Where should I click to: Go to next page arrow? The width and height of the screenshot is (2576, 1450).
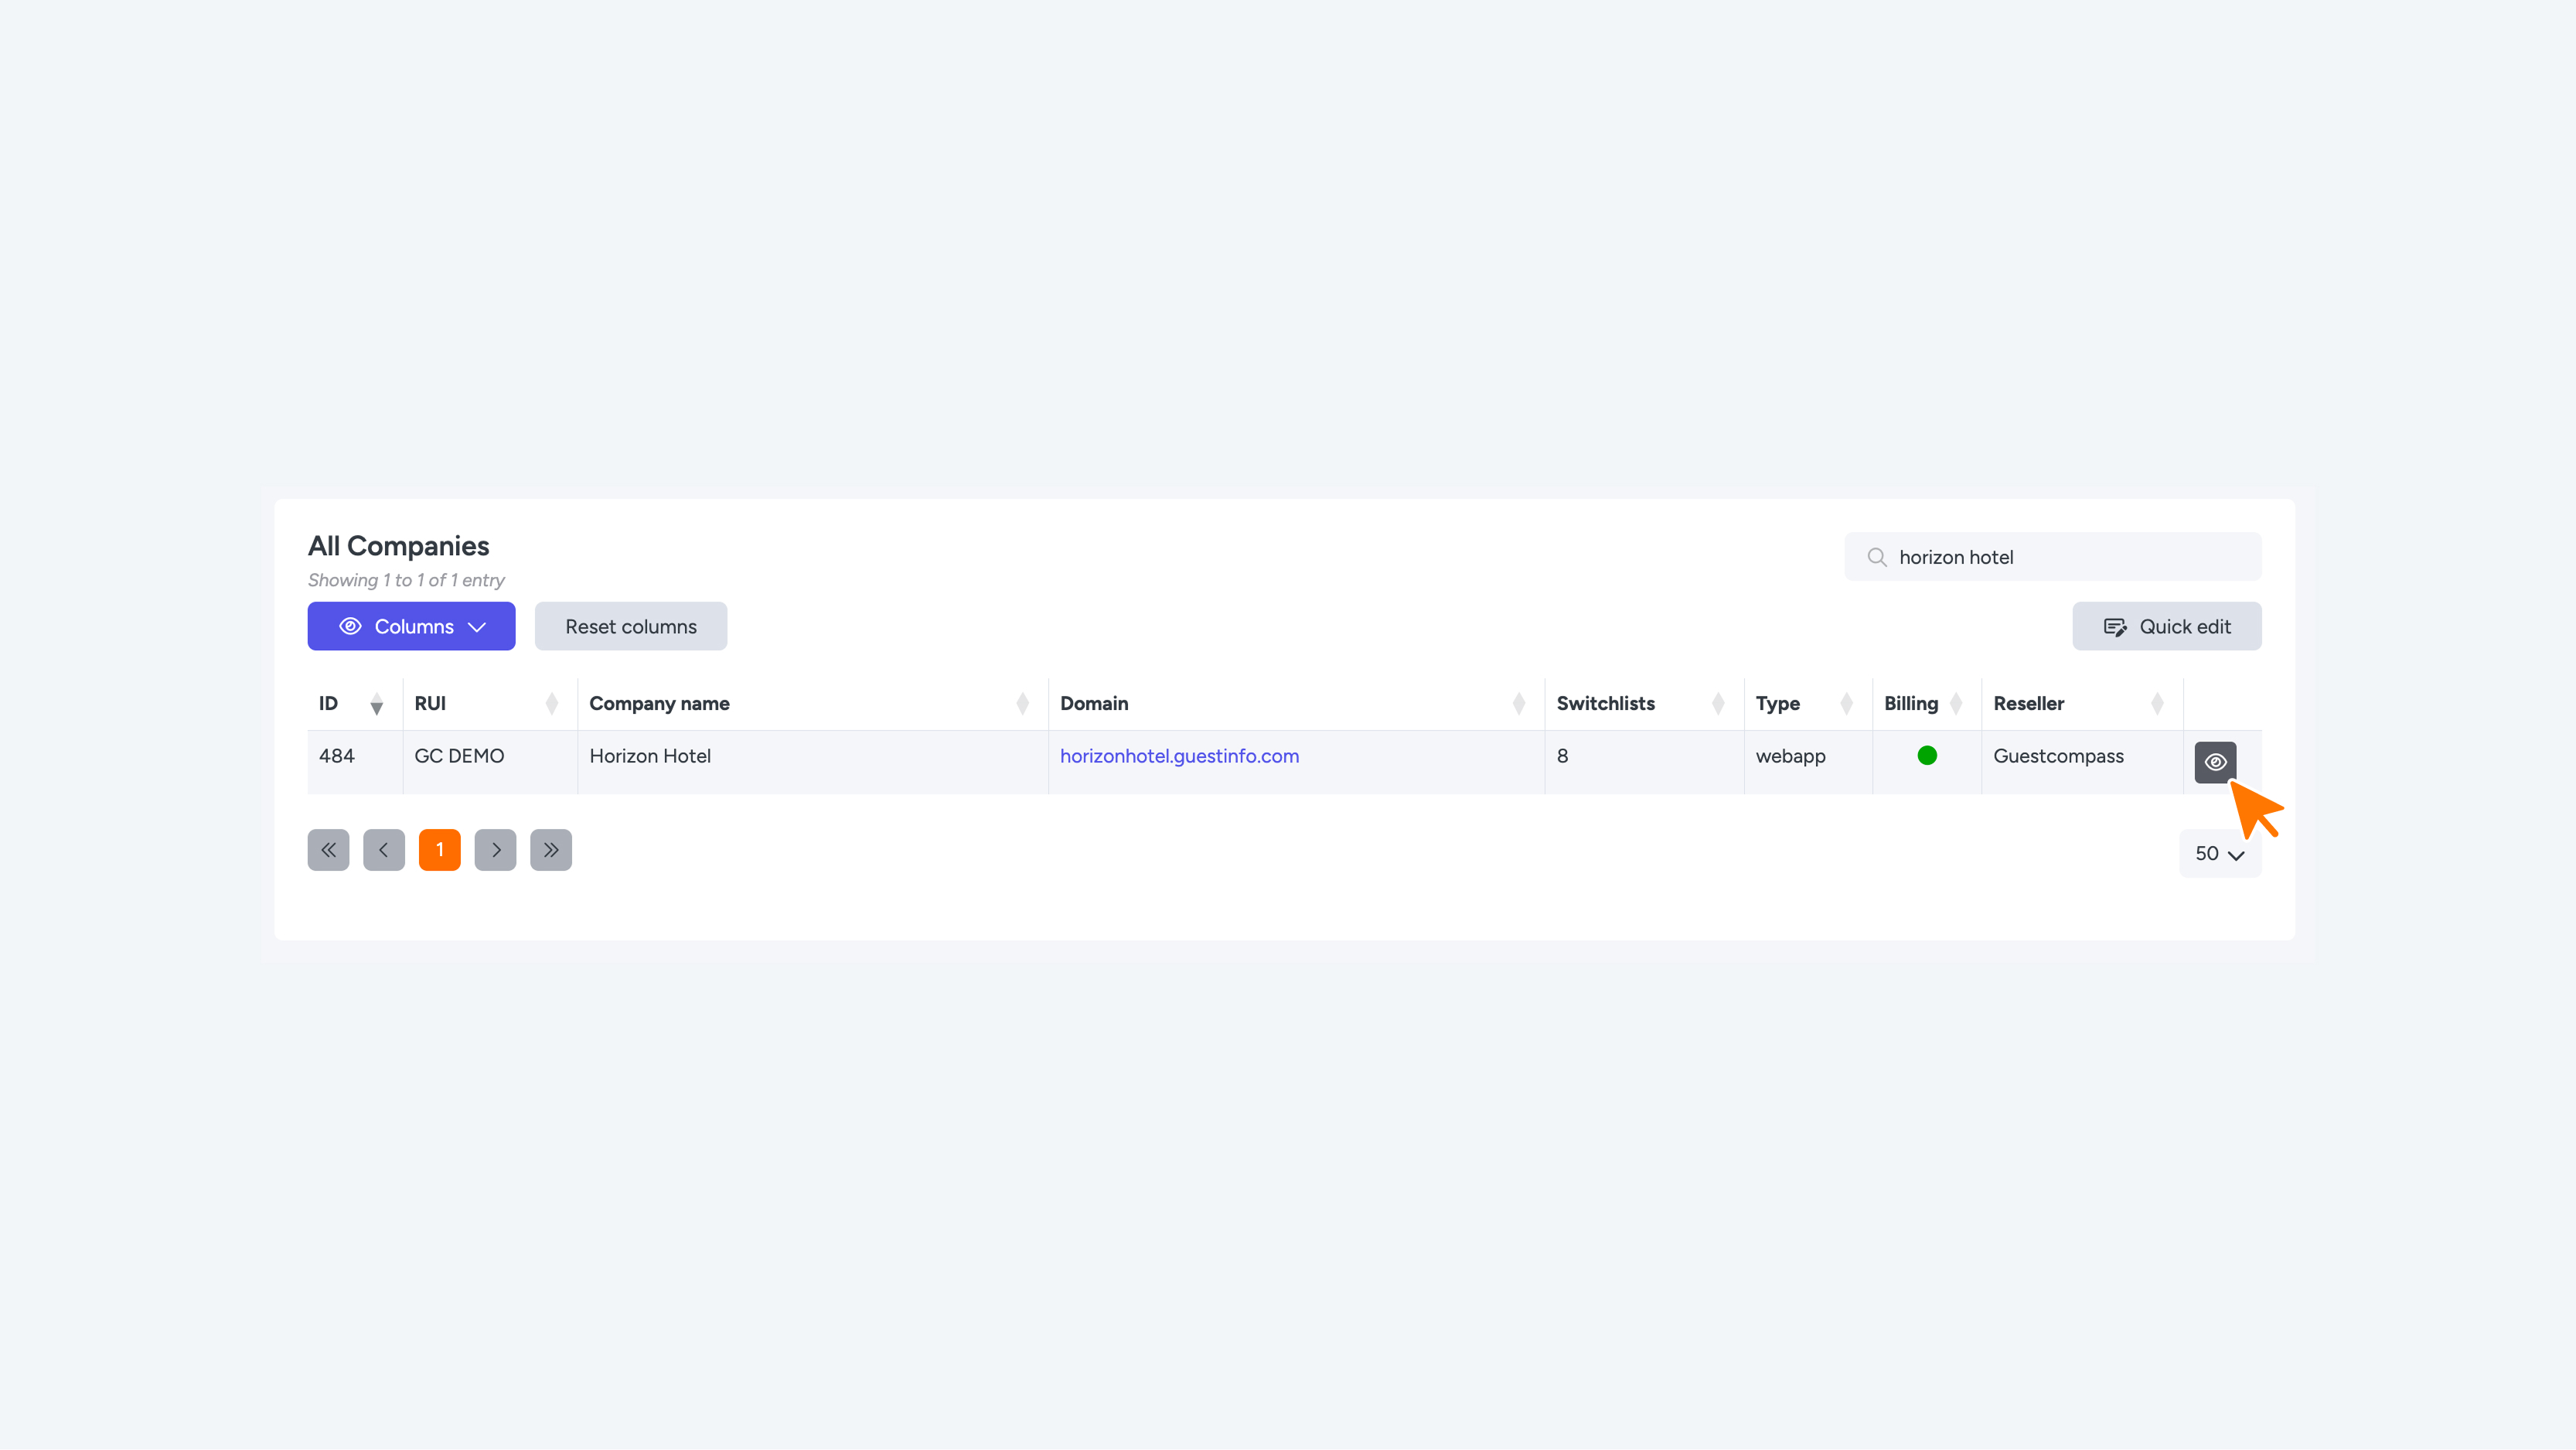coord(495,850)
